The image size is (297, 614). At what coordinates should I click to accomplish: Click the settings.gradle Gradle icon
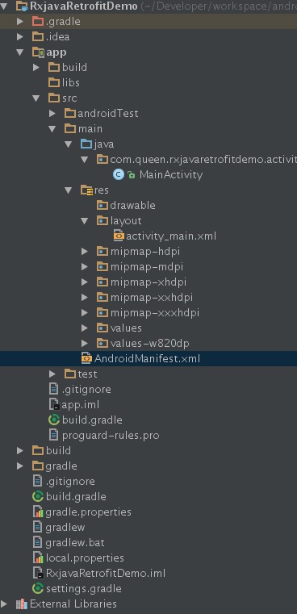click(x=38, y=588)
